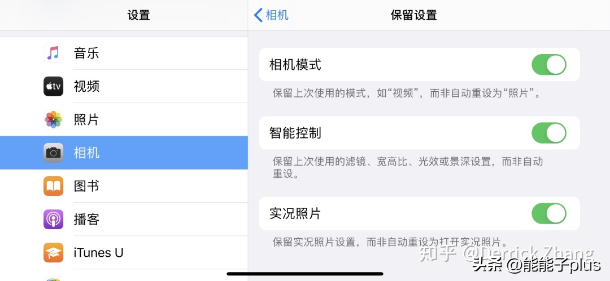Tap the blue back chevron icon

point(258,15)
